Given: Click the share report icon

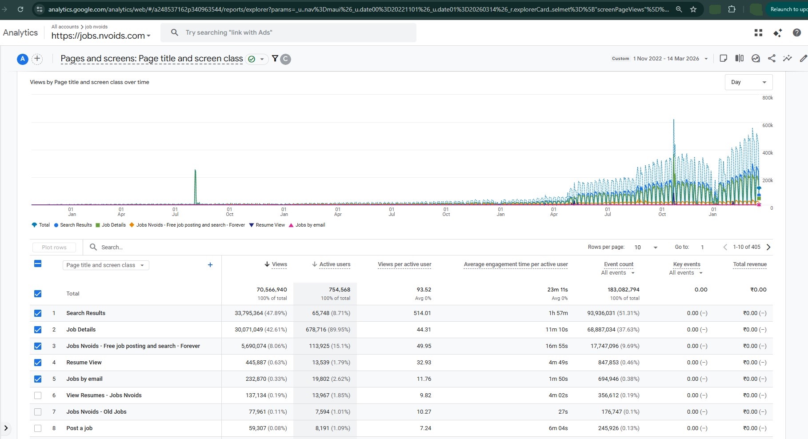Looking at the screenshot, I should click(x=772, y=59).
